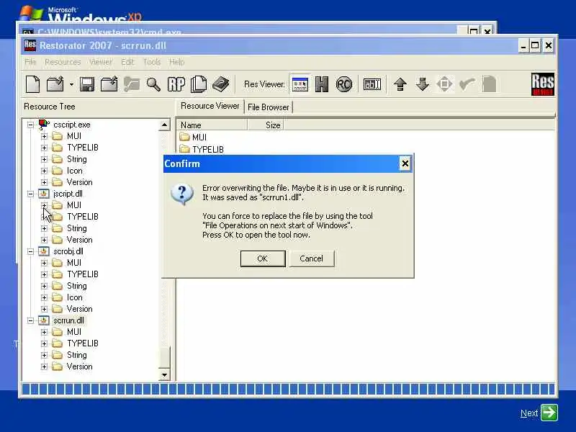Click the cscript.exe file icon in tree
576x432 pixels.
point(44,125)
